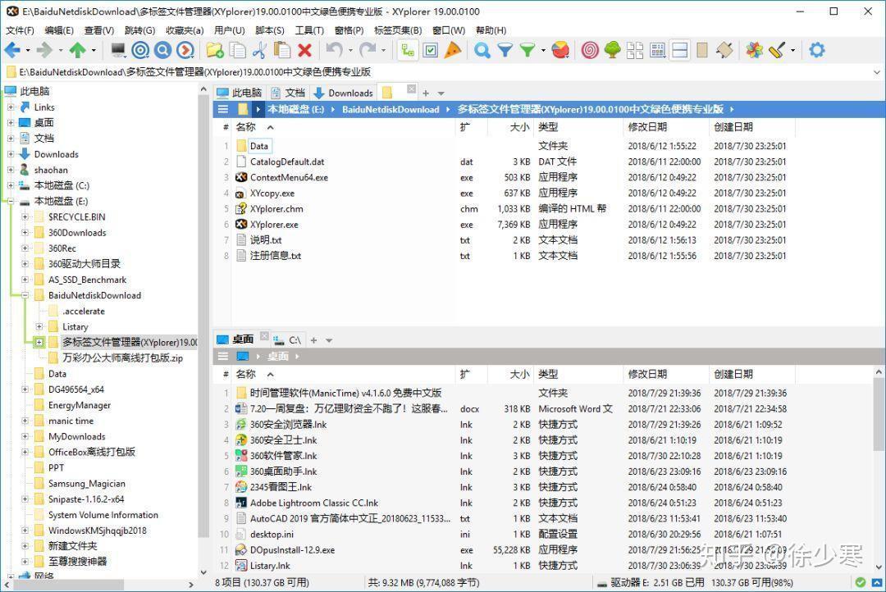Click 本地磁盘 (E:) breadcrumb segment
886x592 pixels.
[296, 110]
